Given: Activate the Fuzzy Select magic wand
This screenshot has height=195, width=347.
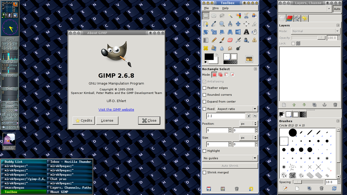Looking at the screenshot, I should click(230, 16).
